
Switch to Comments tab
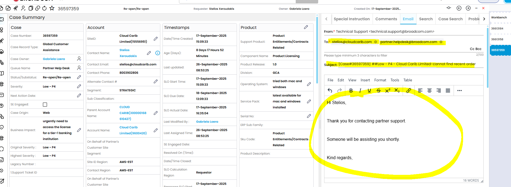[x=386, y=19]
